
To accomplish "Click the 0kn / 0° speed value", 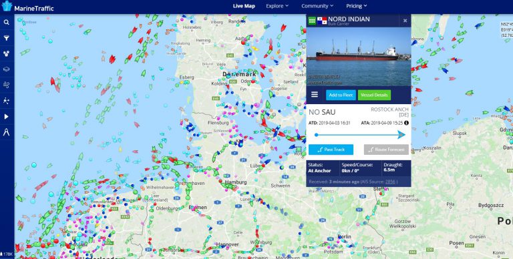I will (x=350, y=171).
